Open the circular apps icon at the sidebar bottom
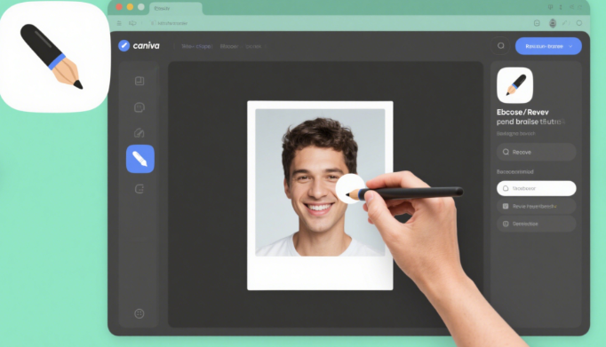 click(140, 313)
